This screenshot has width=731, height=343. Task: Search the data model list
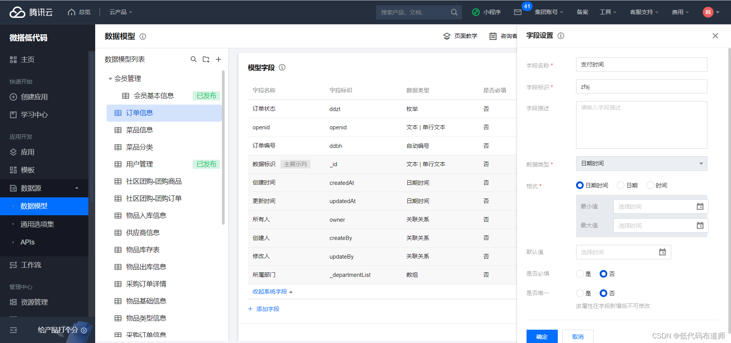[193, 59]
